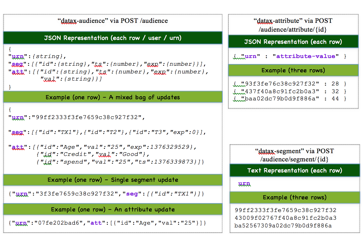This screenshot has height=234, width=362.
Task: Click the att line with Age val 25 exp 1376329529
Action: coord(103,147)
